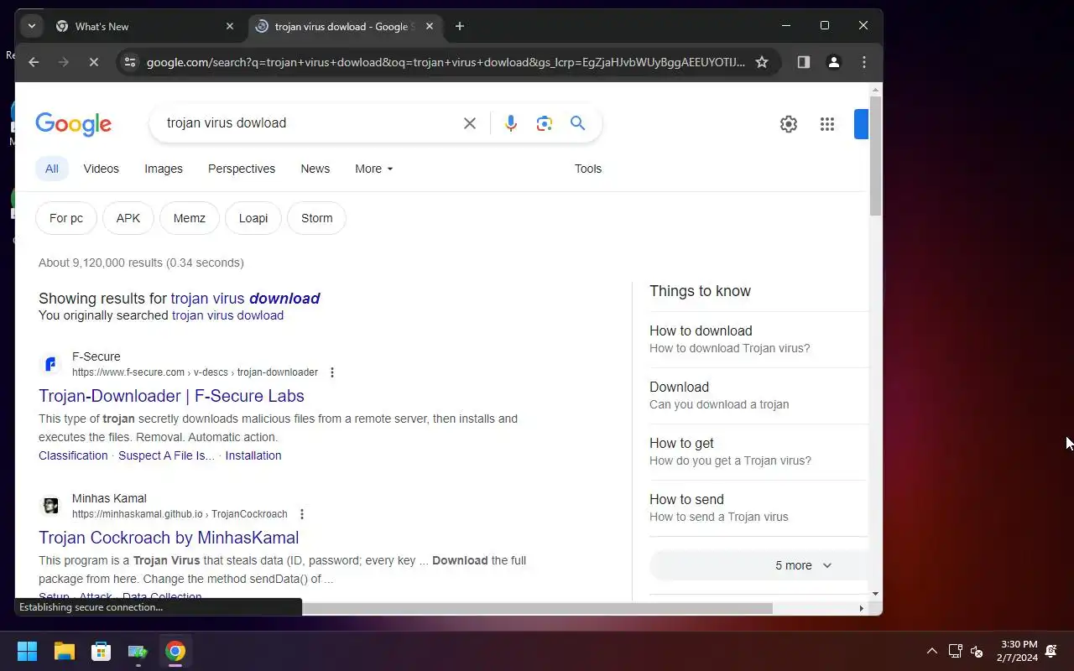The height and width of the screenshot is (671, 1074).
Task: Select the For pc suggestion chip
Action: pyautogui.click(x=66, y=218)
